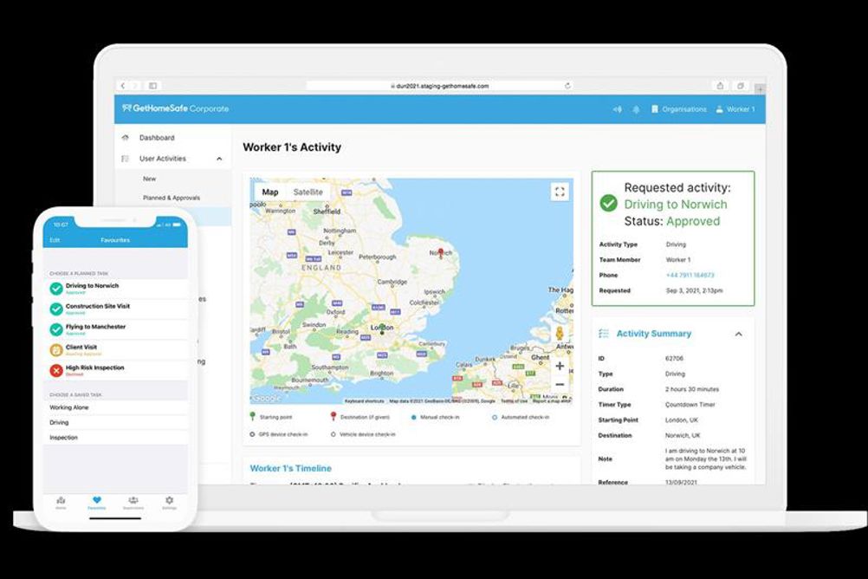Image resolution: width=868 pixels, height=579 pixels.
Task: Click the Vehicle device check-in legend entry
Action: (363, 434)
